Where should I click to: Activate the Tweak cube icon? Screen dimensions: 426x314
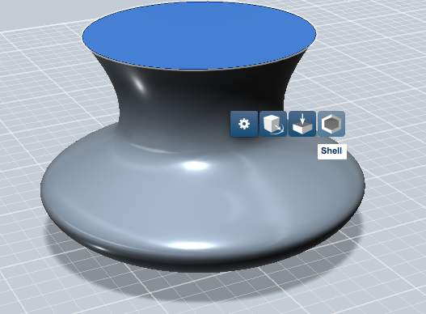(273, 124)
